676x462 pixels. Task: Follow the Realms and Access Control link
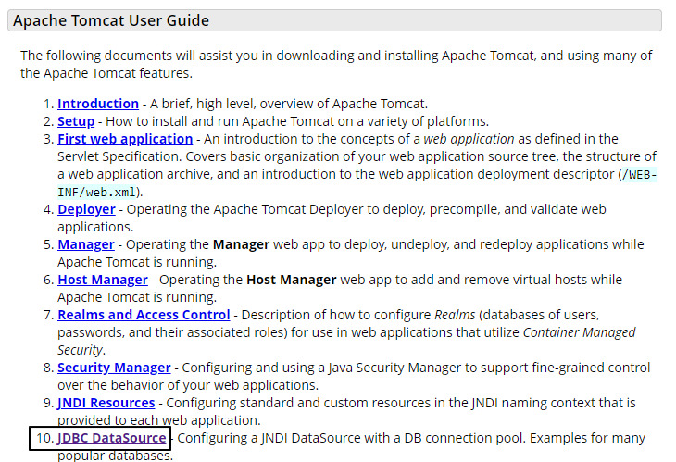click(144, 315)
